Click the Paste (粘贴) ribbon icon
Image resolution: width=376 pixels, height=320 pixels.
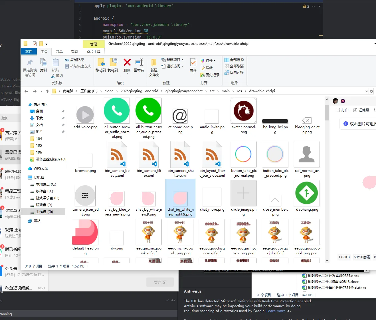click(x=55, y=65)
